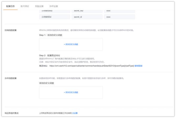Add custom function under 外呼函数配置
This screenshot has height=118, width=176.
click(x=72, y=92)
